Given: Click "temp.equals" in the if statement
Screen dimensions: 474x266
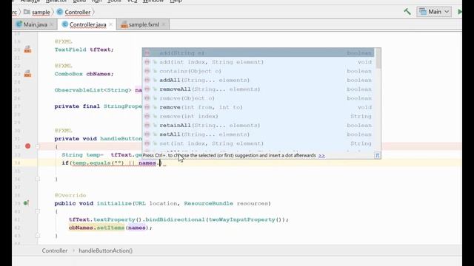Looking at the screenshot, I should pos(92,163).
